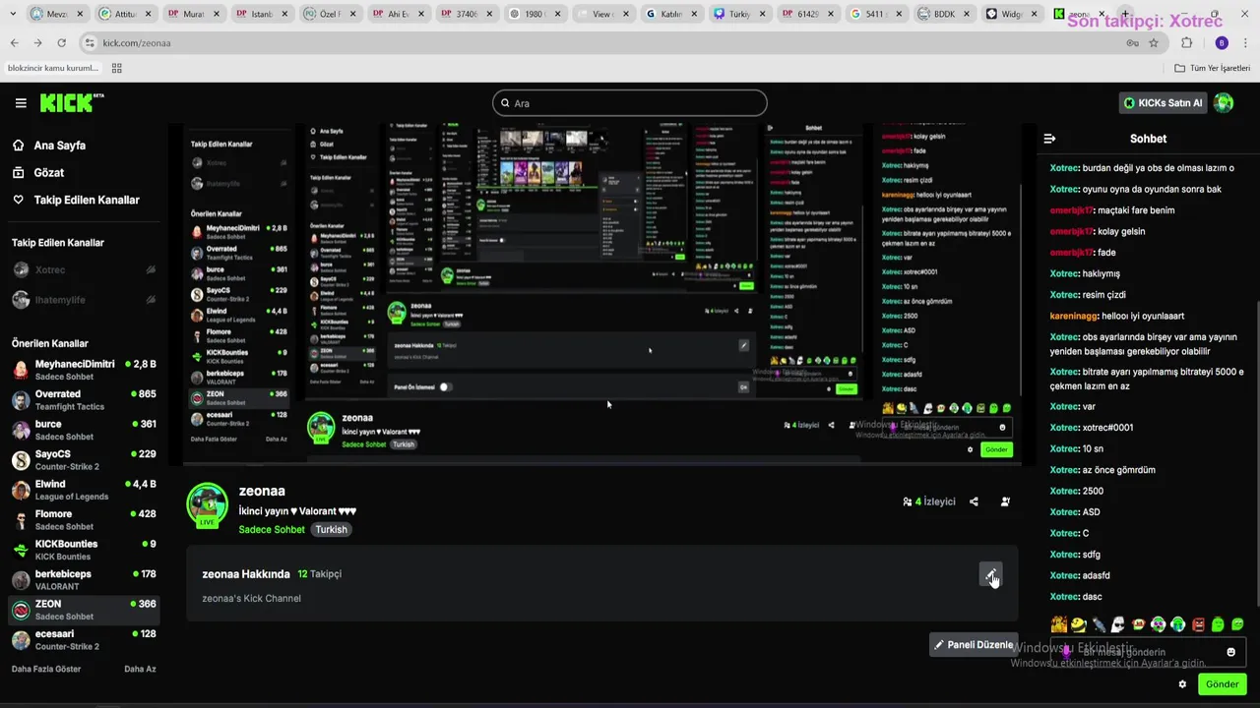The width and height of the screenshot is (1260, 708).
Task: Open blokzincir kamu kurumları bookmark
Action: coord(53,68)
